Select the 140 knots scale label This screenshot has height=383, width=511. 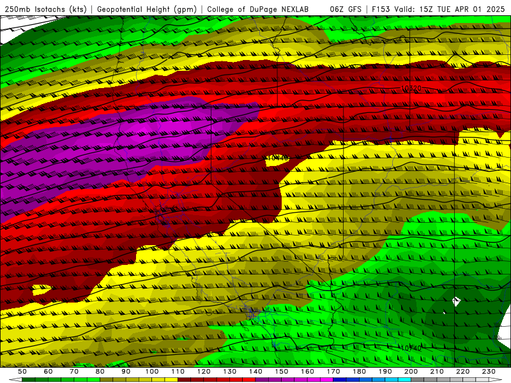(256, 372)
